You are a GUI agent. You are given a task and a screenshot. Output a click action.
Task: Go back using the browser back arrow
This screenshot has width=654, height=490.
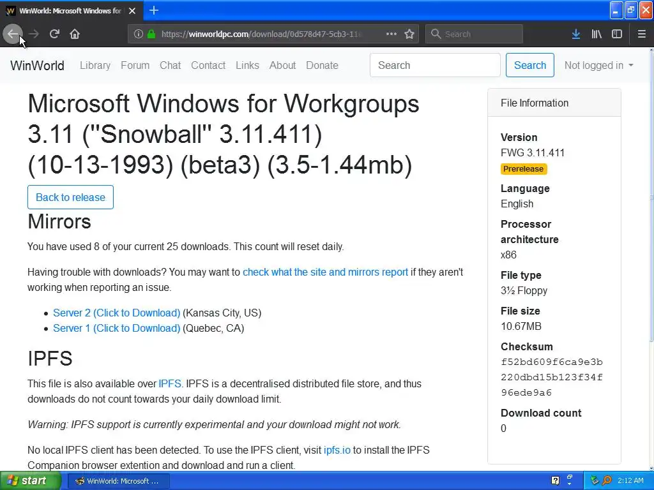click(13, 34)
